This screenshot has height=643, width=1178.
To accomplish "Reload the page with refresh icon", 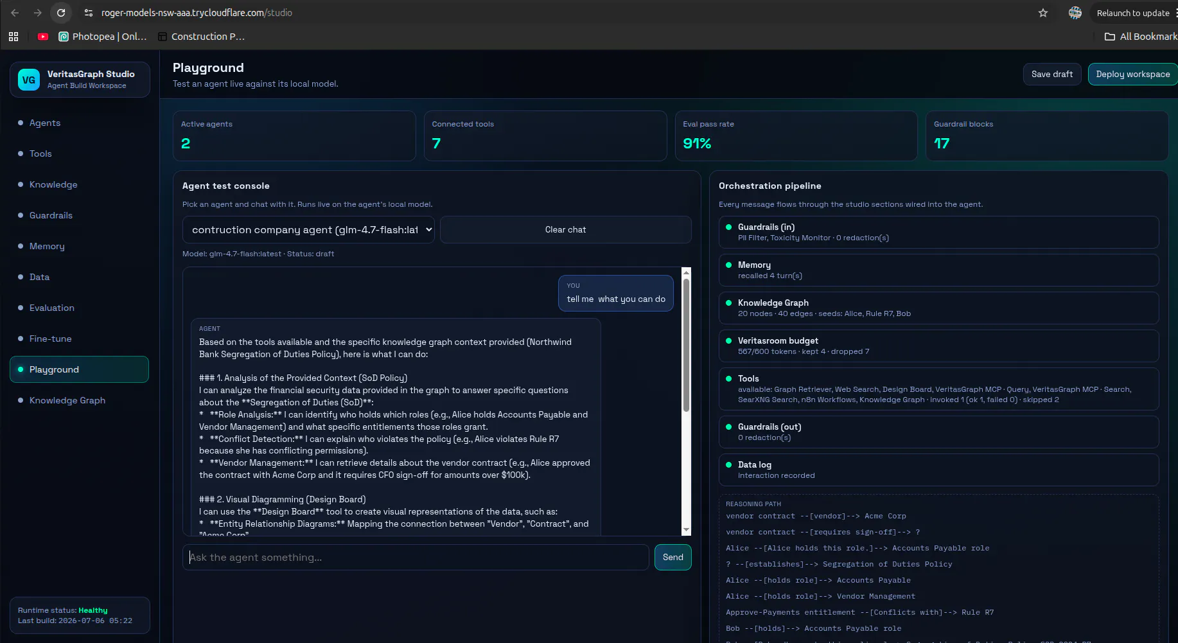I will [x=61, y=13].
